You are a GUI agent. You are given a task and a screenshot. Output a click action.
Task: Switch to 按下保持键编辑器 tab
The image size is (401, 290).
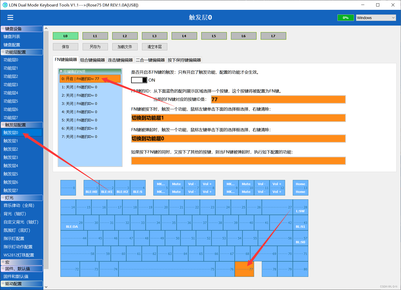(x=184, y=60)
